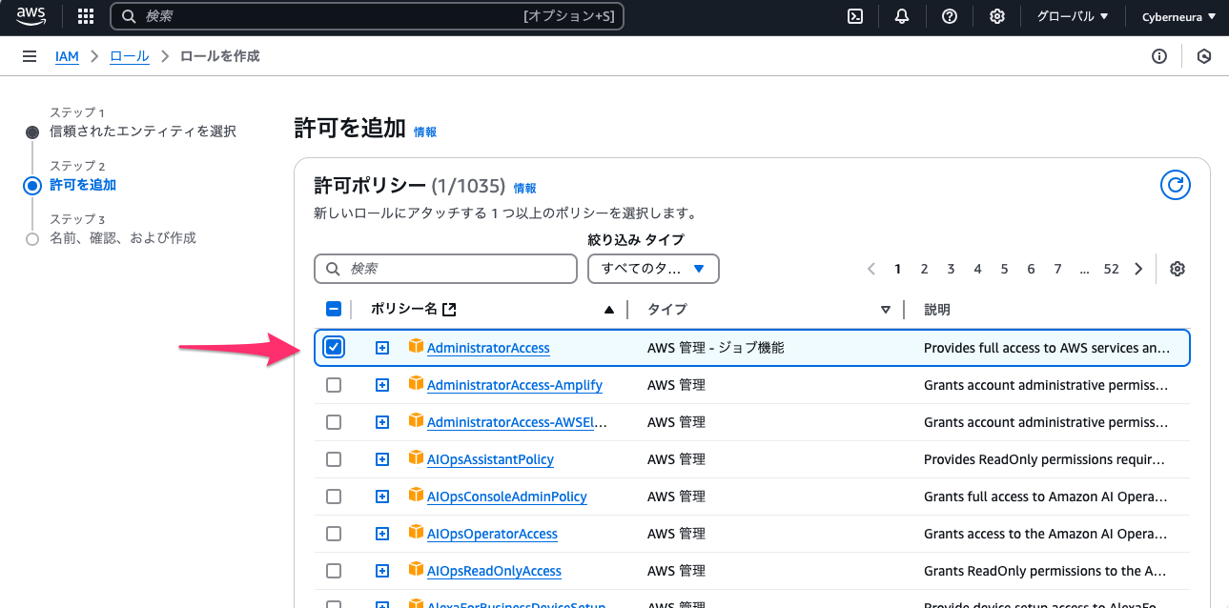
Task: Select current page 1 in pagination
Action: point(897,269)
